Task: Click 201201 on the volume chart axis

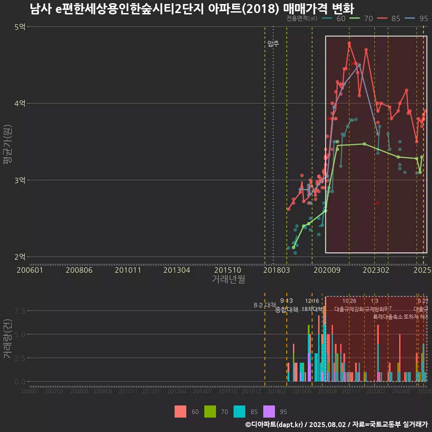Action: point(152,391)
